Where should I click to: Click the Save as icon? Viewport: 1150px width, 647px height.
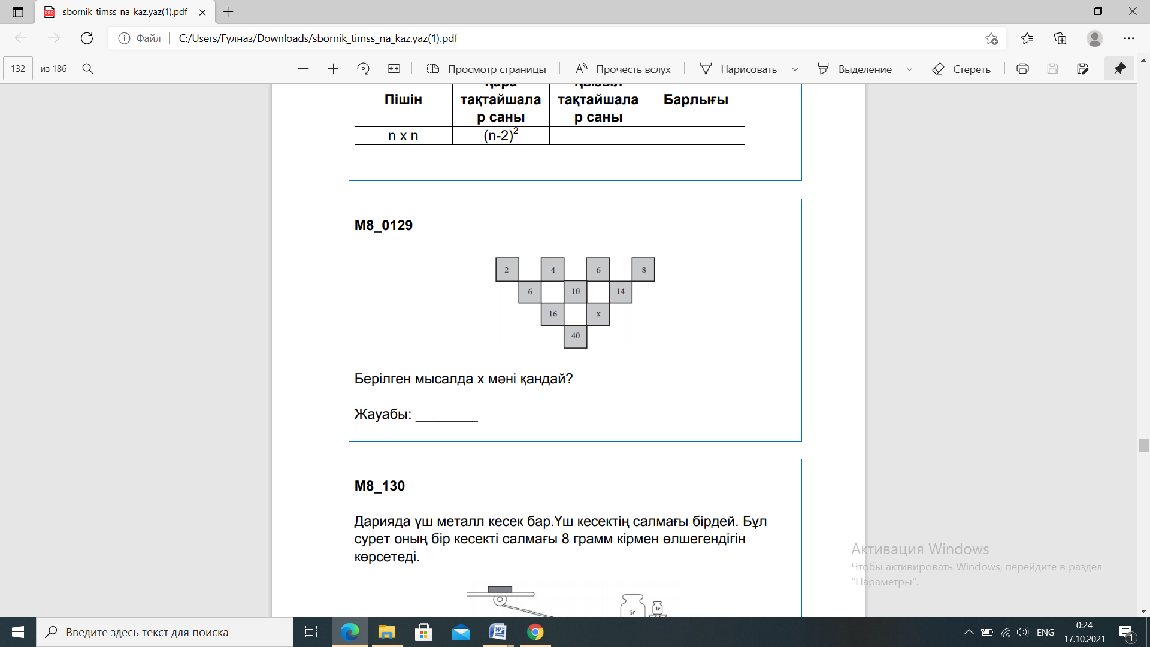(1082, 69)
